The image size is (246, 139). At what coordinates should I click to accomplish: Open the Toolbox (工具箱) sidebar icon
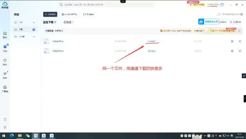(x=5, y=89)
